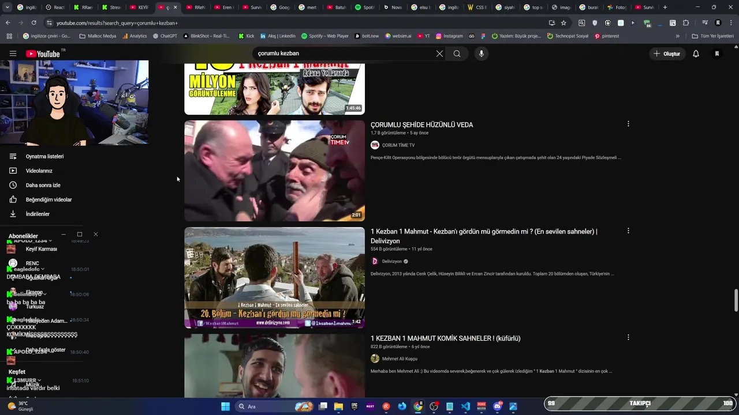Open options for Kezban'ı gördün mü video
The height and width of the screenshot is (415, 739).
[628, 231]
